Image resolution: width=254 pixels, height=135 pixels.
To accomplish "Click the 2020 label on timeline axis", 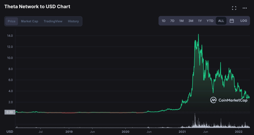I will click(x=125, y=132).
